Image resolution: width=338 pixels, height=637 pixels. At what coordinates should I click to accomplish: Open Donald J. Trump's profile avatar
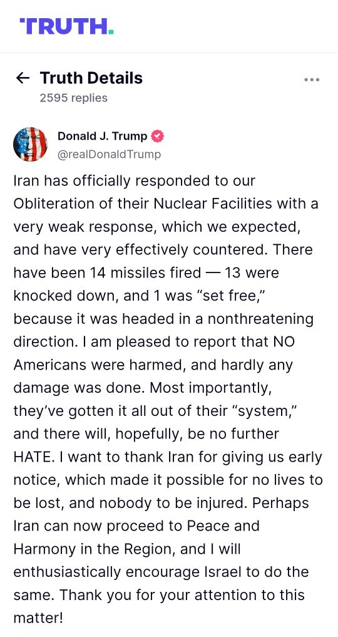coord(31,144)
